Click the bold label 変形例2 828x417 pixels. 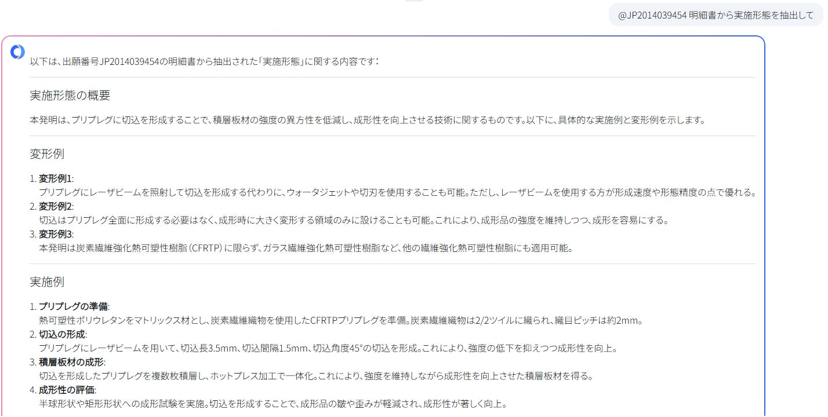(x=56, y=206)
